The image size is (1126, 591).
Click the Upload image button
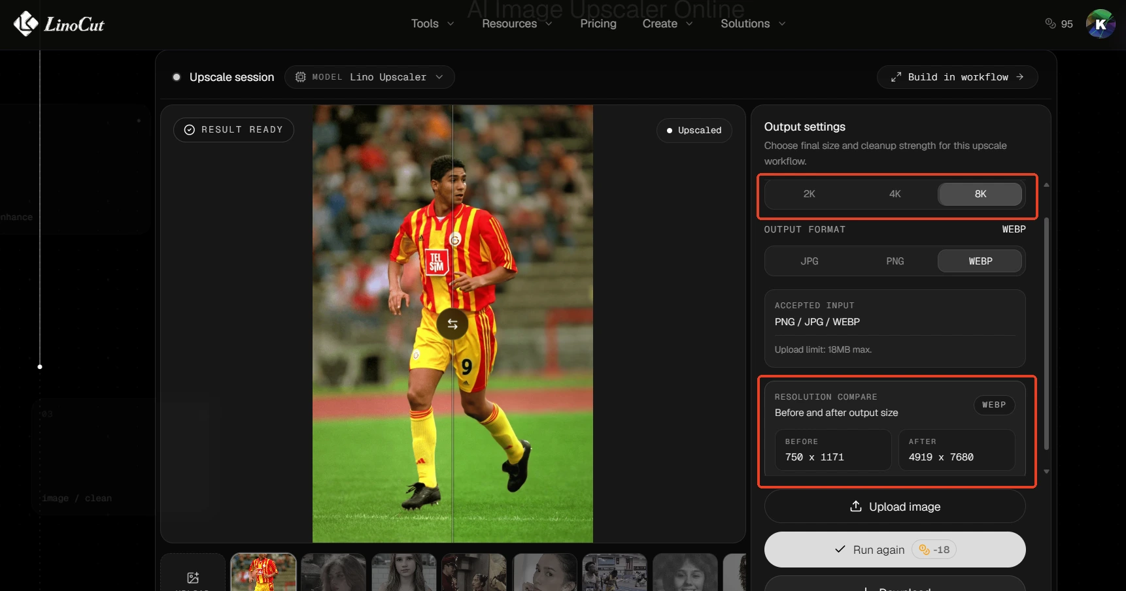coord(895,507)
